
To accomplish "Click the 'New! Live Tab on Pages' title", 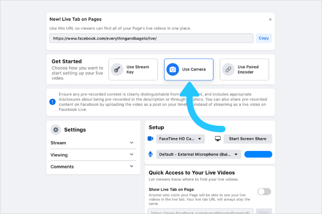I will pos(76,19).
